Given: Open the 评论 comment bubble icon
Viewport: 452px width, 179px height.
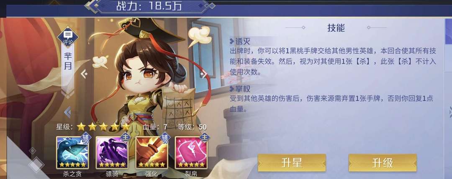Looking at the screenshot, I should coord(68,37).
